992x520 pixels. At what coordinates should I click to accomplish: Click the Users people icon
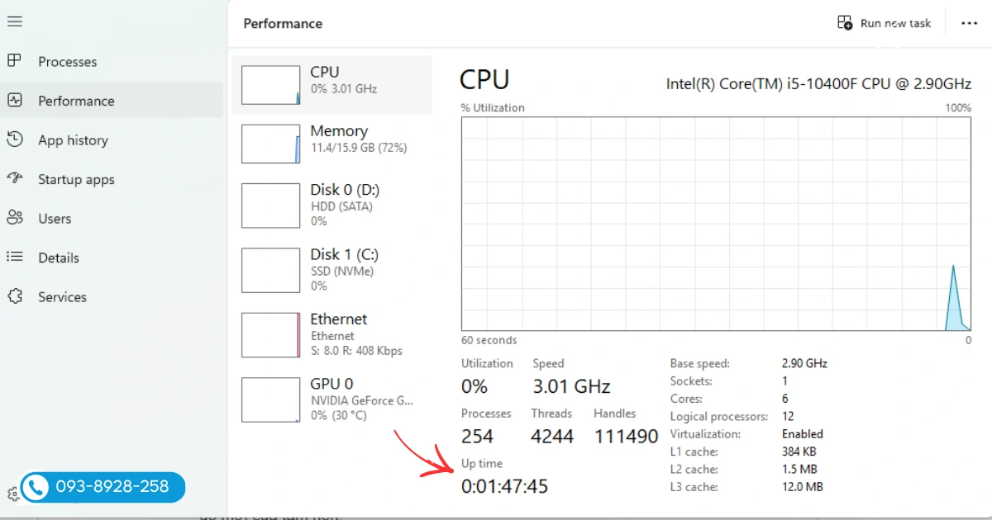(x=15, y=218)
